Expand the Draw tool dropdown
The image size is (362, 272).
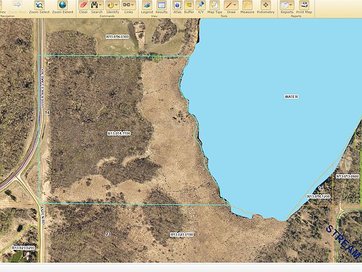(235, 5)
